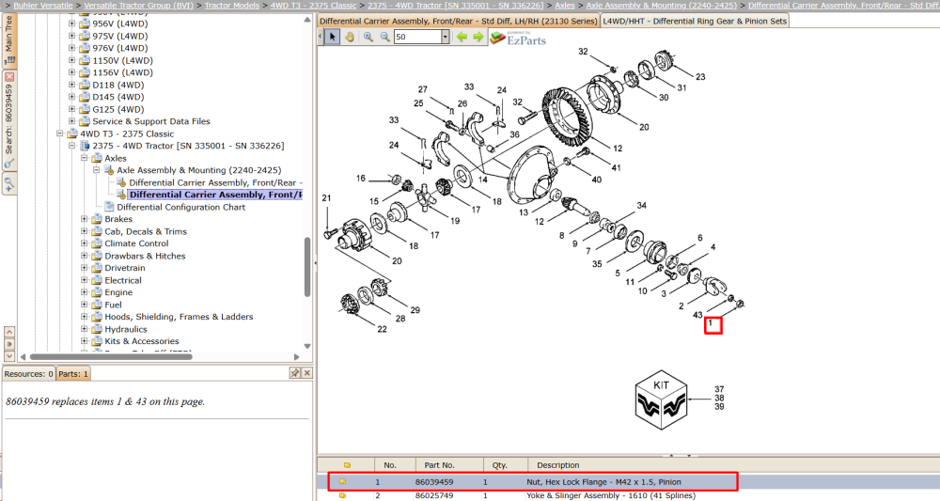Open the Axles breadcrumb link
This screenshot has width=940, height=501.
565,6
